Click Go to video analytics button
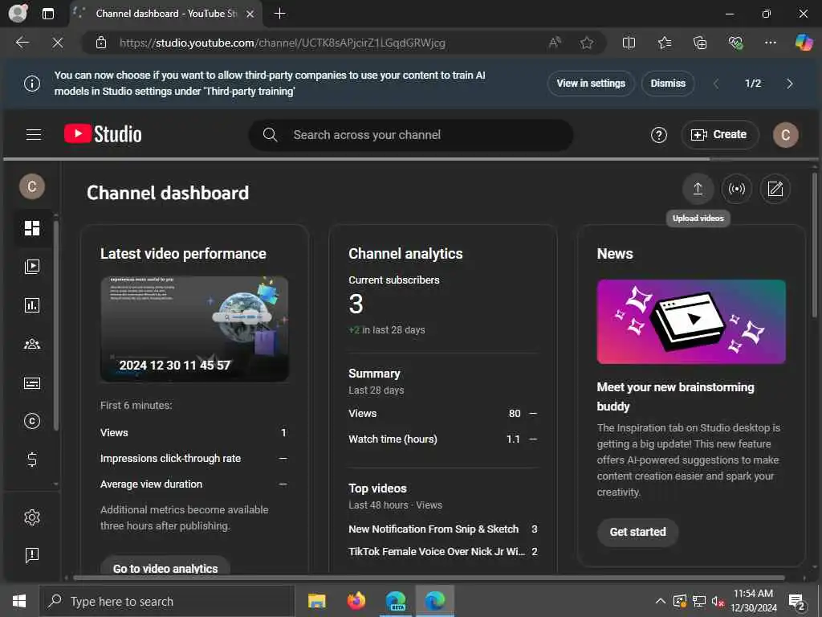This screenshot has height=617, width=822. pyautogui.click(x=165, y=568)
